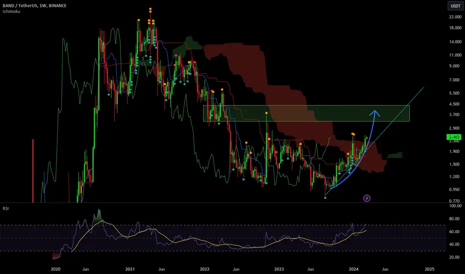Image resolution: width=465 pixels, height=274 pixels.
Task: Click the RSI 40.00 scale label
Action: click(x=455, y=245)
